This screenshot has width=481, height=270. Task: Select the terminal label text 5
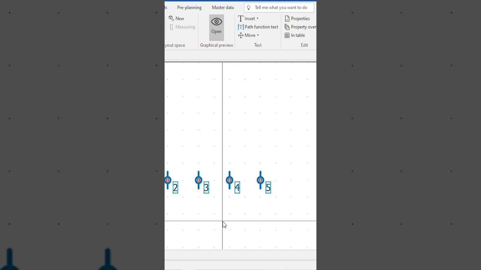click(x=268, y=187)
